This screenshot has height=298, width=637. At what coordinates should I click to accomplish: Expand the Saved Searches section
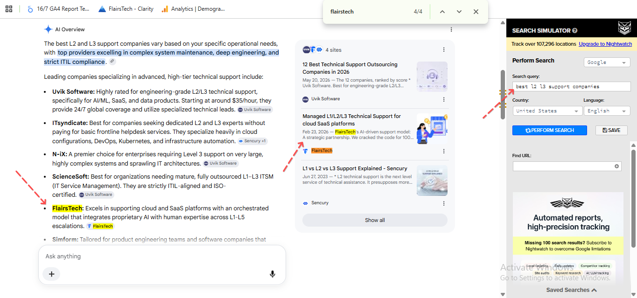tap(572, 290)
